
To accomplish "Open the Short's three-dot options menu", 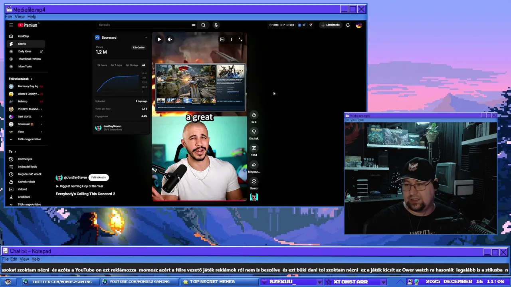I will pyautogui.click(x=231, y=39).
